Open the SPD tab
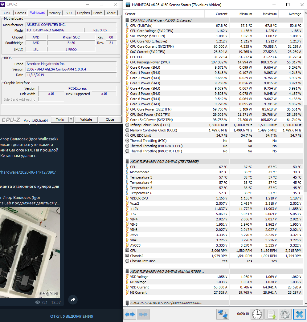Image resolution: width=307 pixels, height=322 pixels. (x=69, y=13)
